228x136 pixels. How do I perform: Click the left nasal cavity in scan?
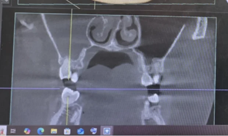coord(100,31)
